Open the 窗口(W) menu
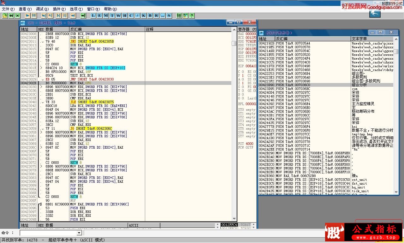This screenshot has height=243, width=404. pyautogui.click(x=93, y=9)
